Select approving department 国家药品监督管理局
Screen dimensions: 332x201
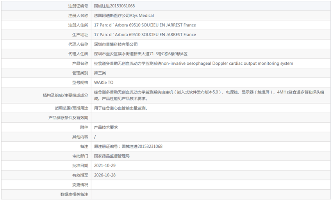coord(112,156)
